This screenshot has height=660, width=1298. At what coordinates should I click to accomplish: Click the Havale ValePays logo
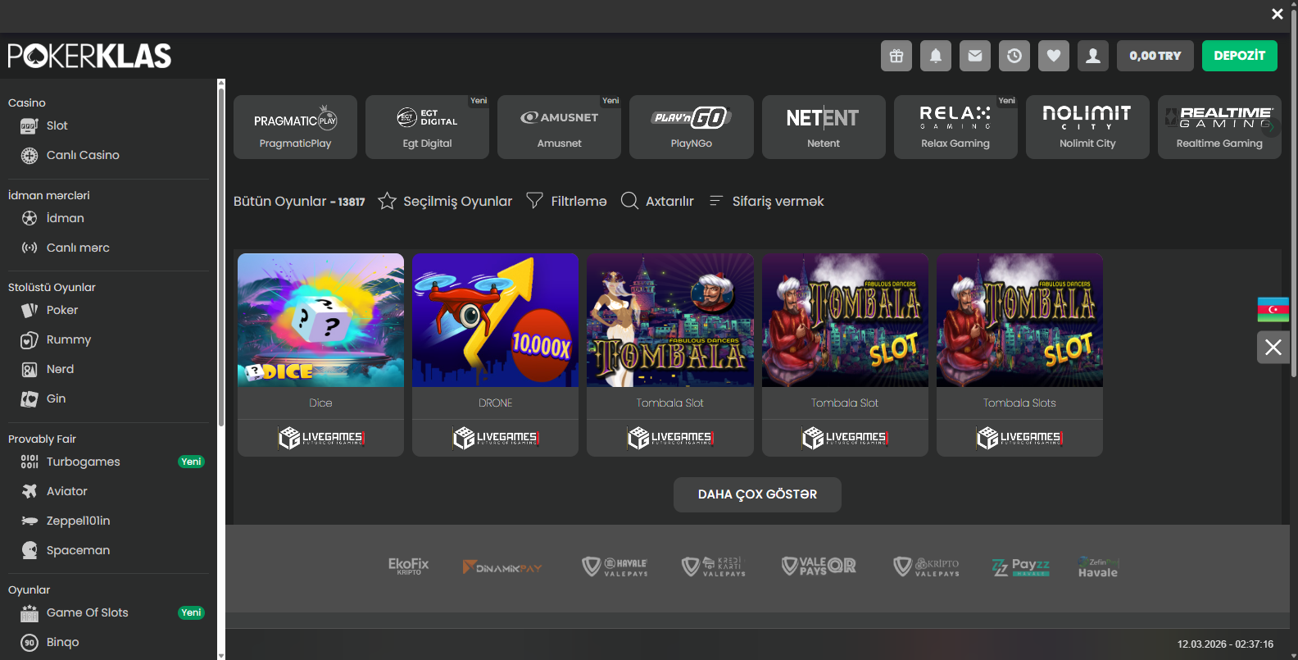point(615,567)
